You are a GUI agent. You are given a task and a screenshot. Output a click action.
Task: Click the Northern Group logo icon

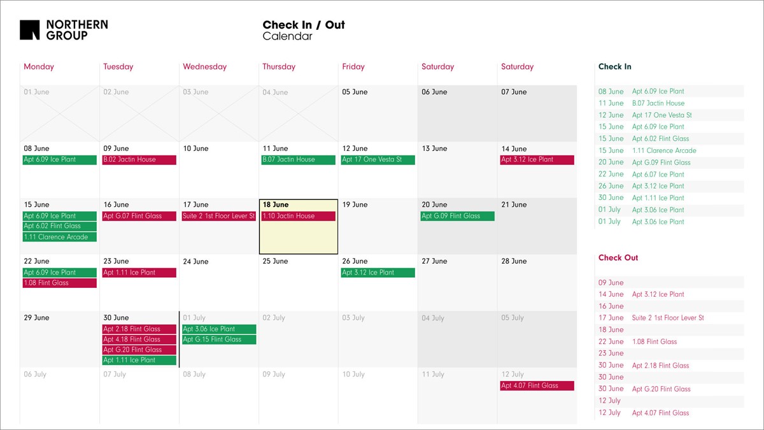[29, 30]
